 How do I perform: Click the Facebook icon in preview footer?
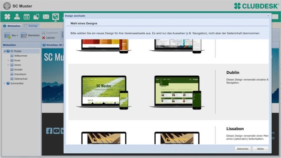(x=49, y=131)
